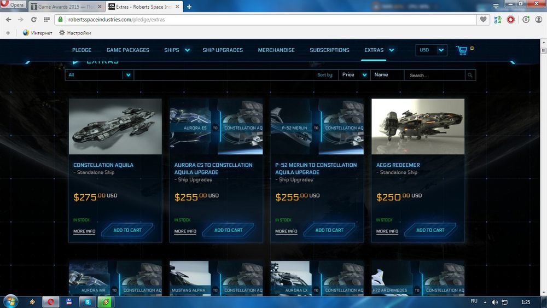Open More Info for Constellation Aquila
Image resolution: width=547 pixels, height=308 pixels.
[x=84, y=231]
